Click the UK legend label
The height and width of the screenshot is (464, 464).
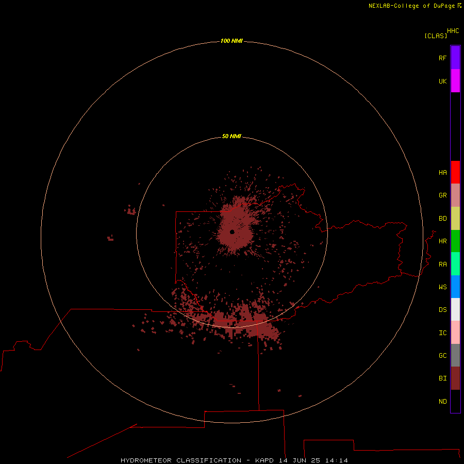[x=442, y=81]
